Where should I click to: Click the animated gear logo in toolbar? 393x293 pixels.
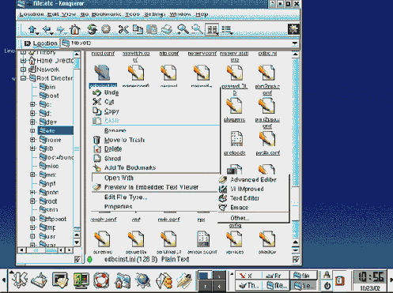pos(293,29)
